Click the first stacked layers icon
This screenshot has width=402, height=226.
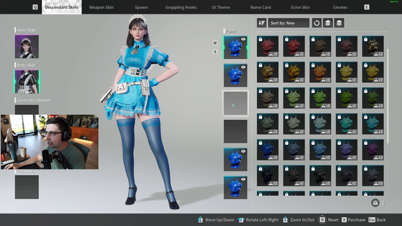click(328, 23)
